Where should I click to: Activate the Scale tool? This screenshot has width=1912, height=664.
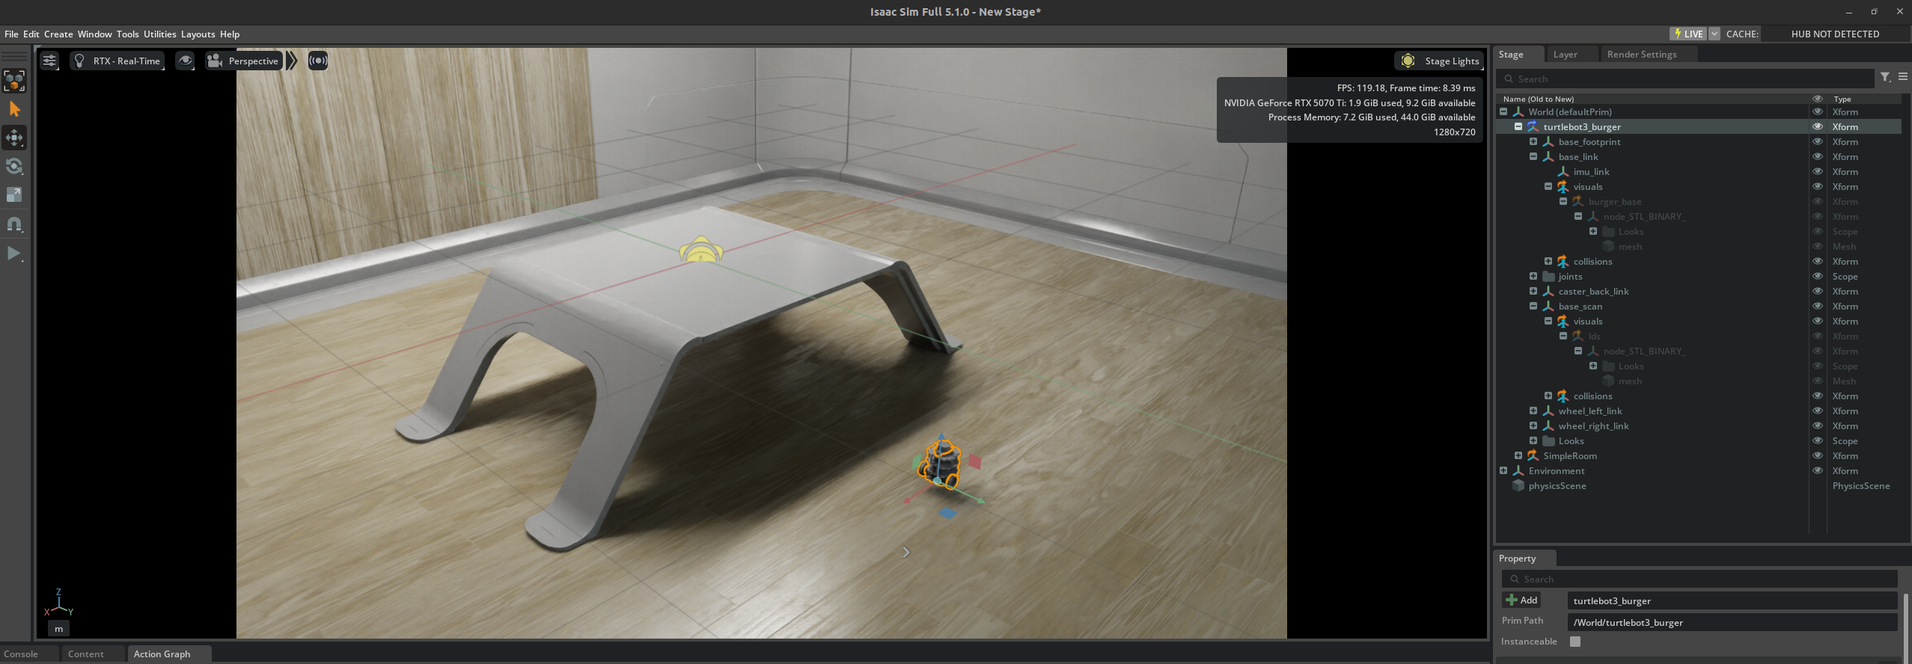point(14,194)
